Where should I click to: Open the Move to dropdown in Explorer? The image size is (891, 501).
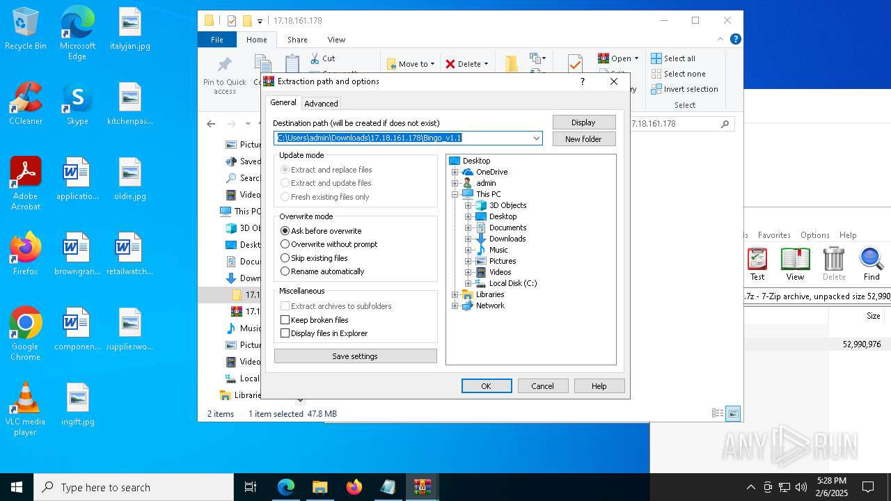(x=411, y=64)
